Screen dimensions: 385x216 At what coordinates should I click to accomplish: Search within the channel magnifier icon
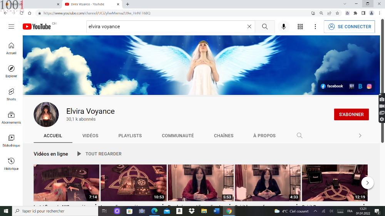300,136
